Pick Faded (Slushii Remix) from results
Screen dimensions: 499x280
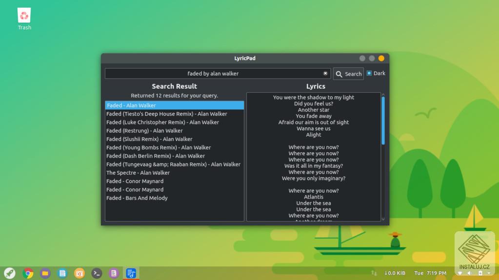point(149,139)
